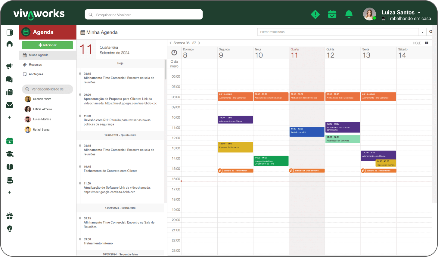Click the home icon in left sidebar
The height and width of the screenshot is (257, 438).
[x=10, y=44]
